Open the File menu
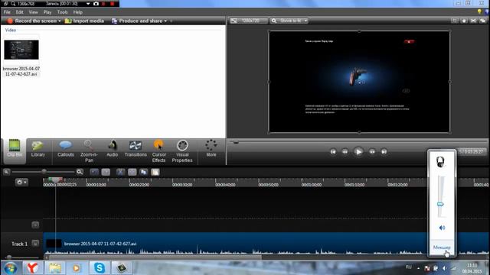This screenshot has height=275, width=490. [x=7, y=12]
